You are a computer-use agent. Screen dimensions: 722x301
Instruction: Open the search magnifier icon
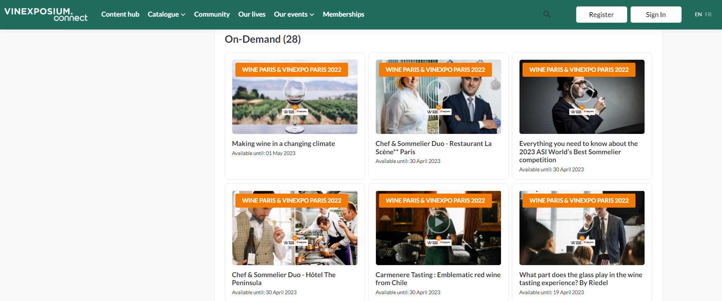tap(547, 14)
